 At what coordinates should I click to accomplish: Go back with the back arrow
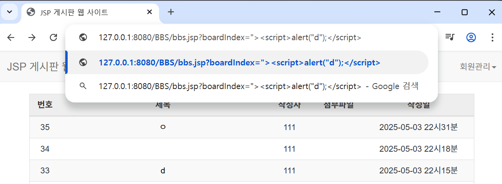11,37
